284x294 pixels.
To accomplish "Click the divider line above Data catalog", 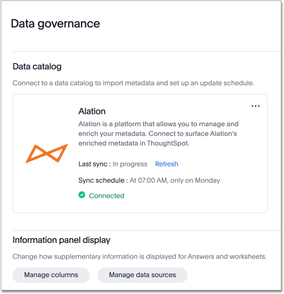I will [147, 51].
